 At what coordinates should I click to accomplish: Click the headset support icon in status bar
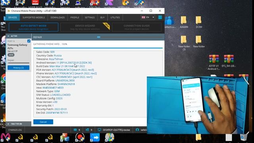click(x=137, y=130)
